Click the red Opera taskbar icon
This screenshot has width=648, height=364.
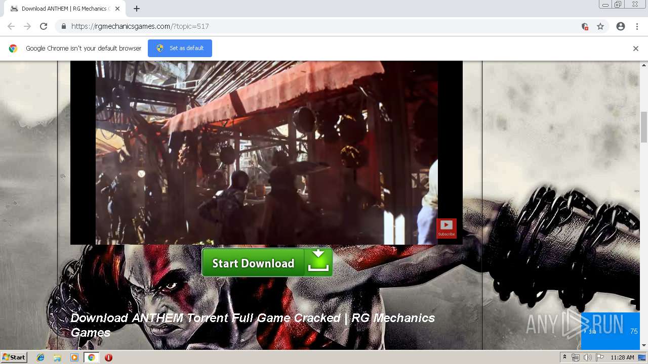click(x=108, y=357)
